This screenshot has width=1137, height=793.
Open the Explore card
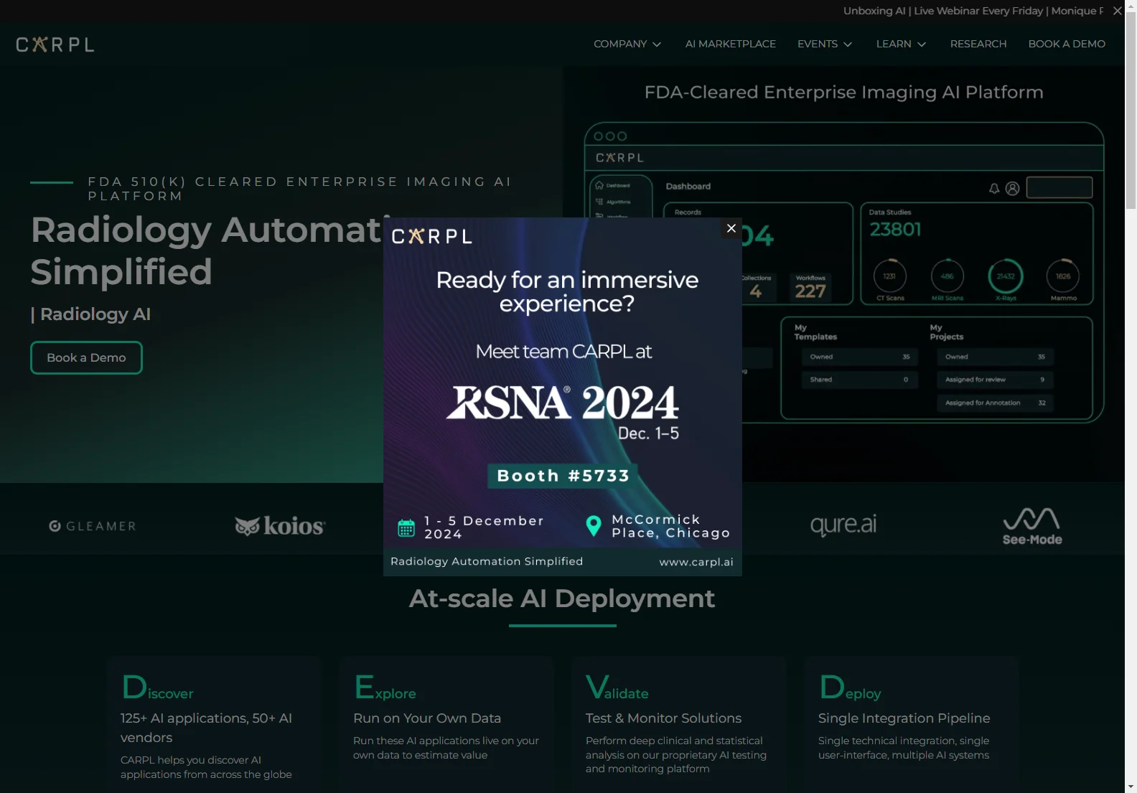click(446, 725)
